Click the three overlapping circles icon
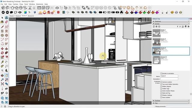Image resolution: width=192 pixels, height=108 pixels. (121, 12)
